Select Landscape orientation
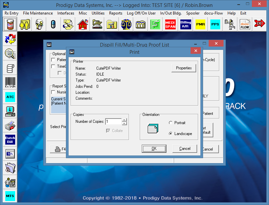The height and width of the screenshot is (205, 269). (170, 134)
